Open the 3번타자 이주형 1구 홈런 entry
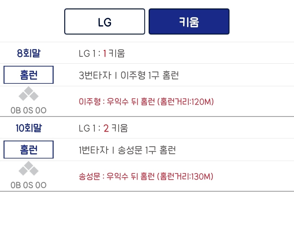Screen dimensions: 294x236 point(129,75)
